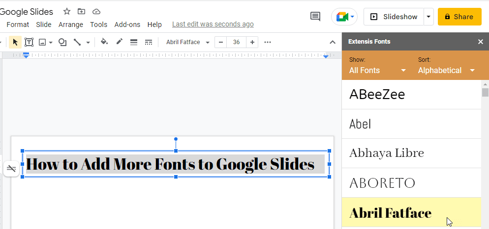
Task: Apply the ABeeZee font
Action: coord(411,95)
